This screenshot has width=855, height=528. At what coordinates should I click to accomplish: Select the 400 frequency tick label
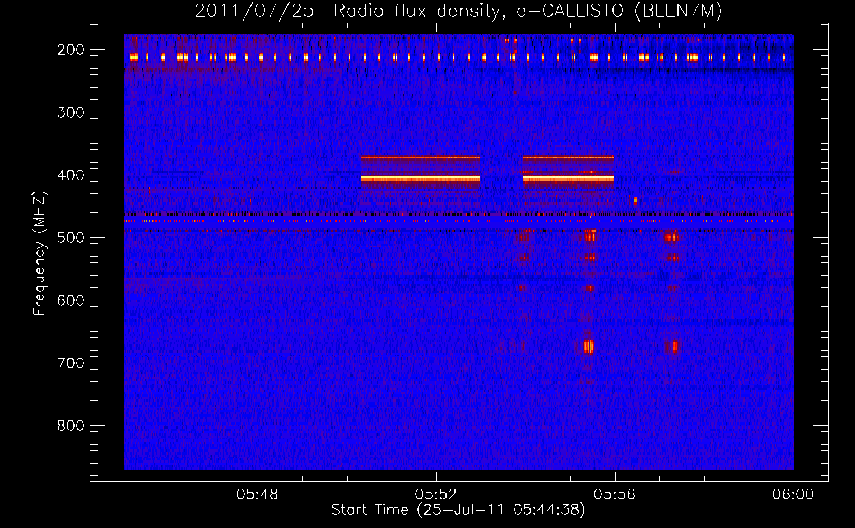click(71, 175)
